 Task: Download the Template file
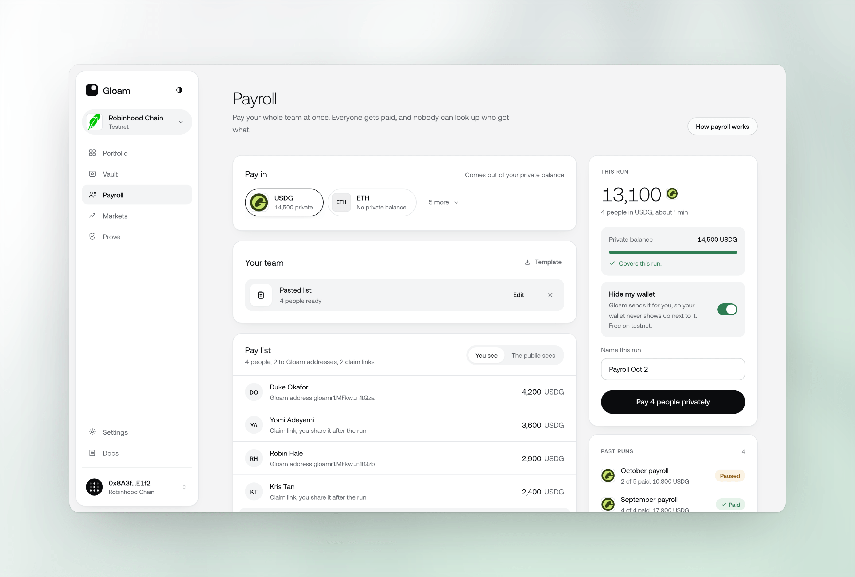point(543,262)
